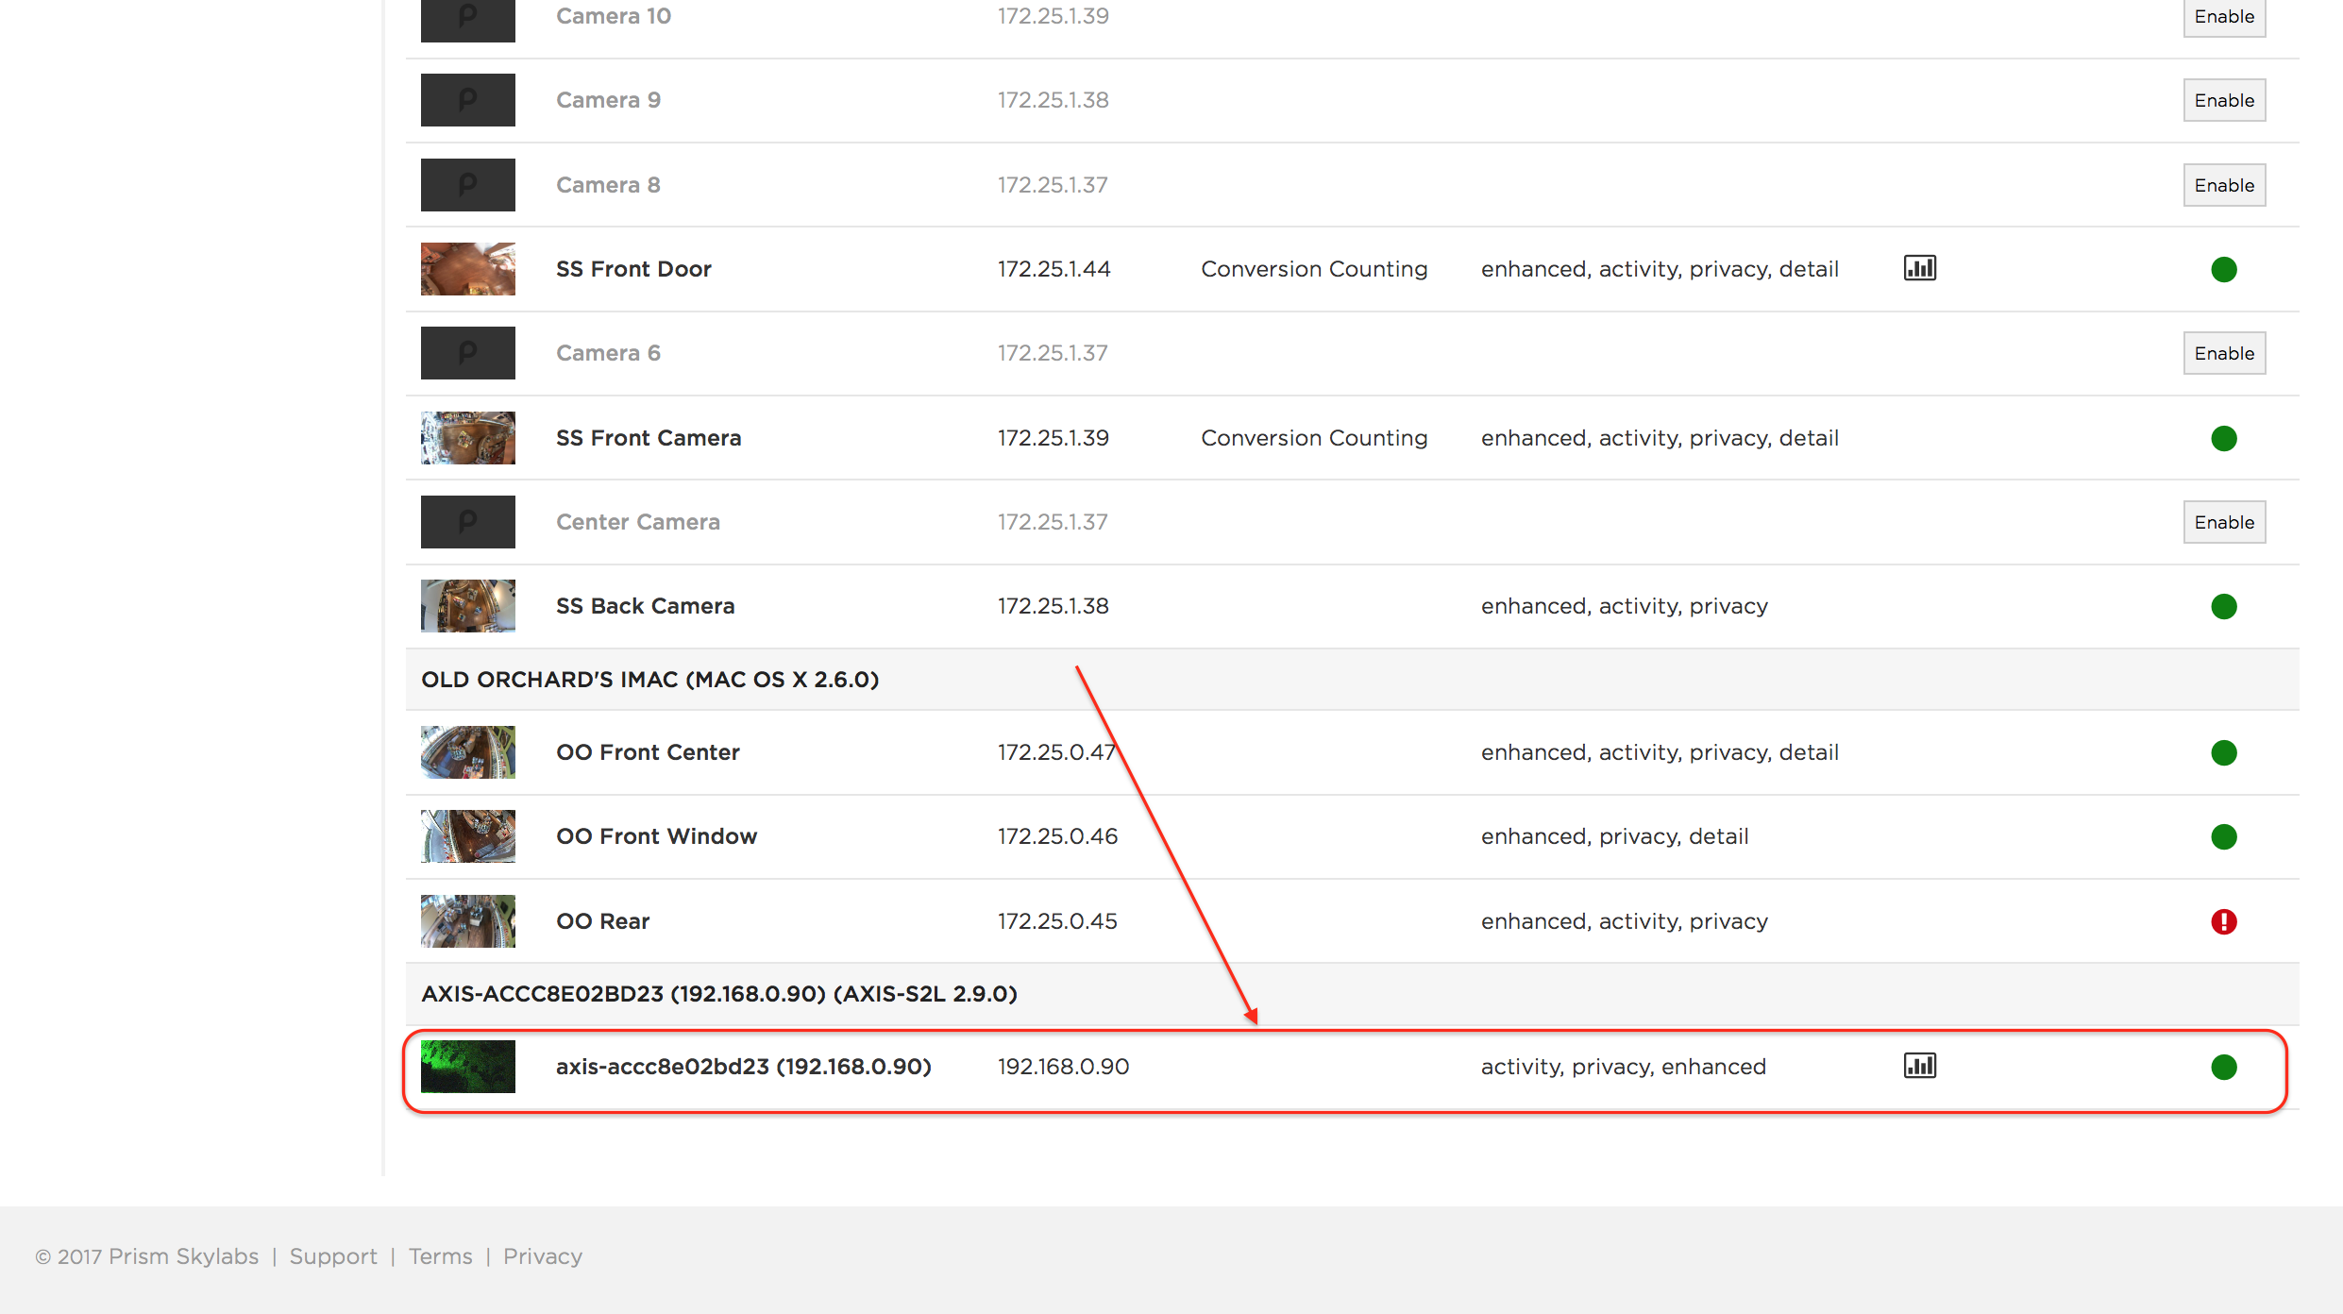Select the OO Front Window name
This screenshot has height=1314, width=2343.
656,836
